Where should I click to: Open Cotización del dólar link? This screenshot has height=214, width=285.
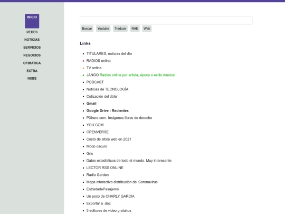(102, 97)
